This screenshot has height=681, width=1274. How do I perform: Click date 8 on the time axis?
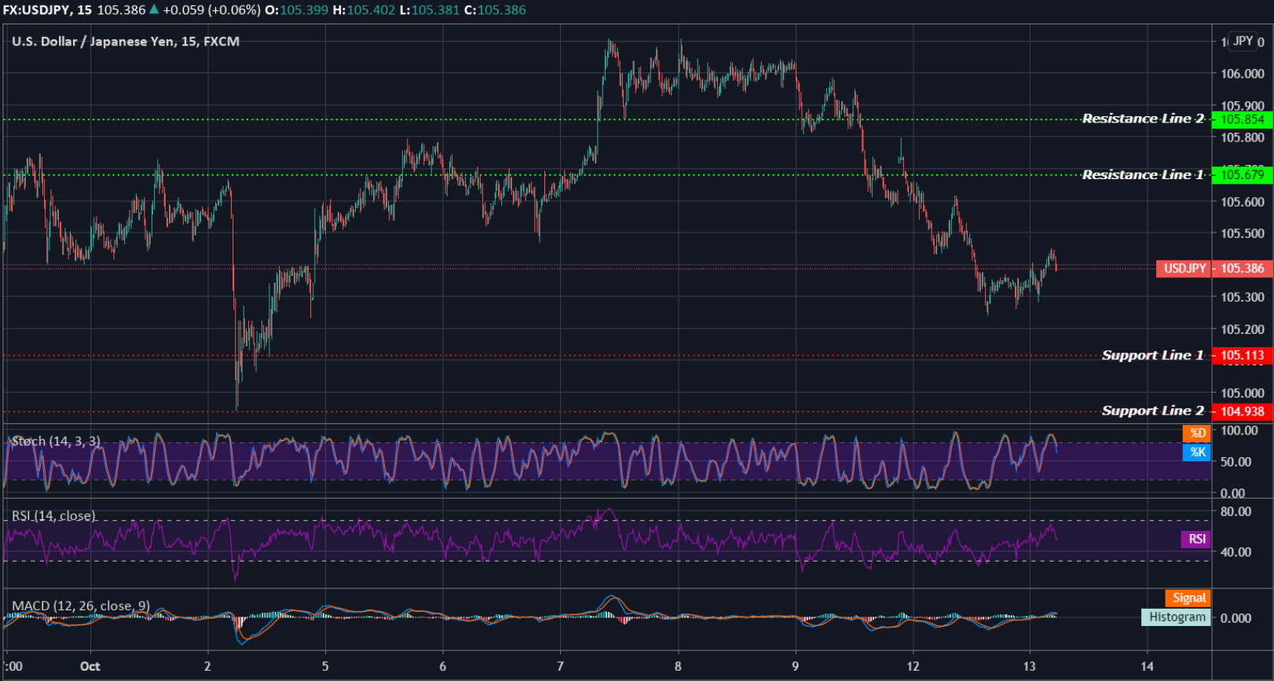point(678,667)
